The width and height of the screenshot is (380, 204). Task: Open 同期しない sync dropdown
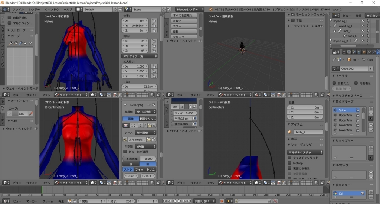coord(204,201)
